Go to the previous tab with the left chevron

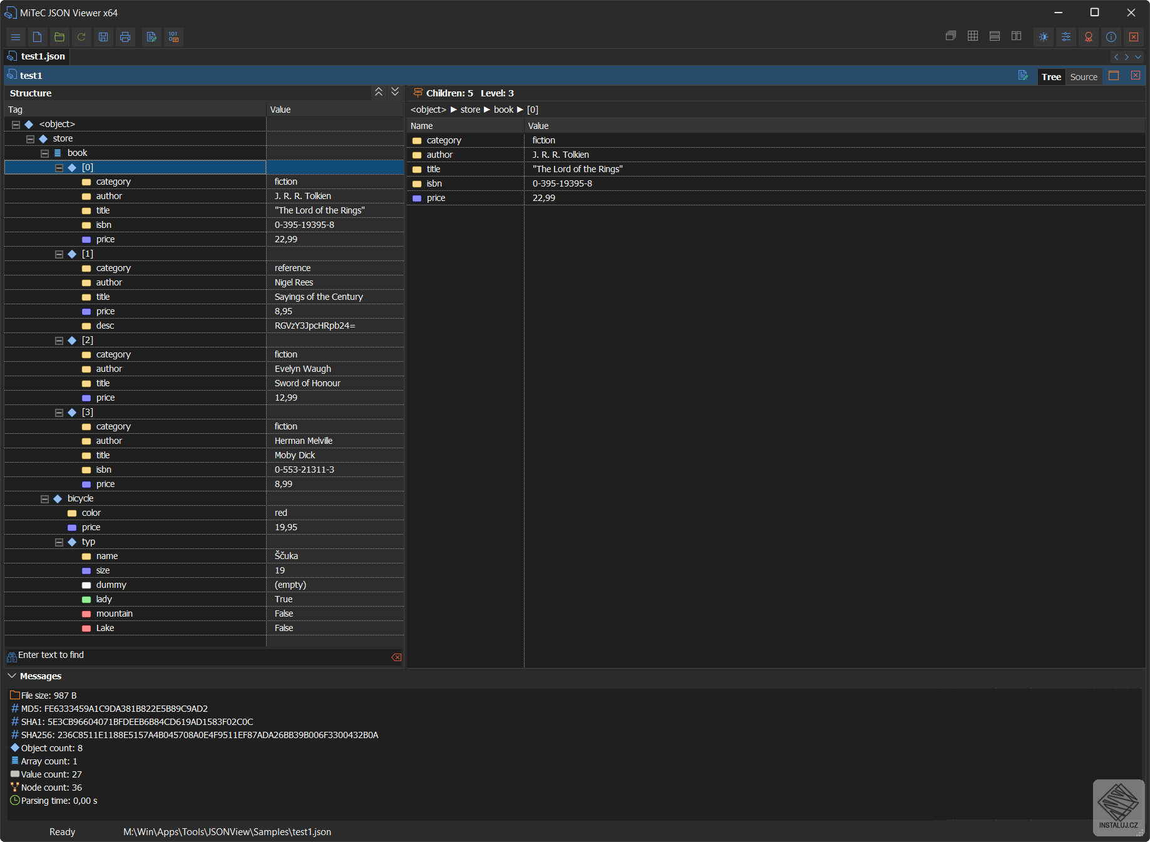(1116, 57)
